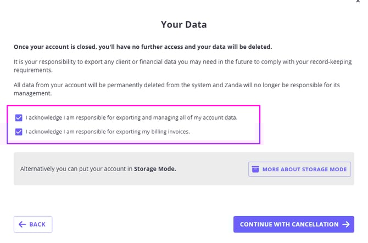Screen dimensions: 368x243
Task: Uncheck the billing invoices acknowledgement checkbox
Action: [19, 132]
